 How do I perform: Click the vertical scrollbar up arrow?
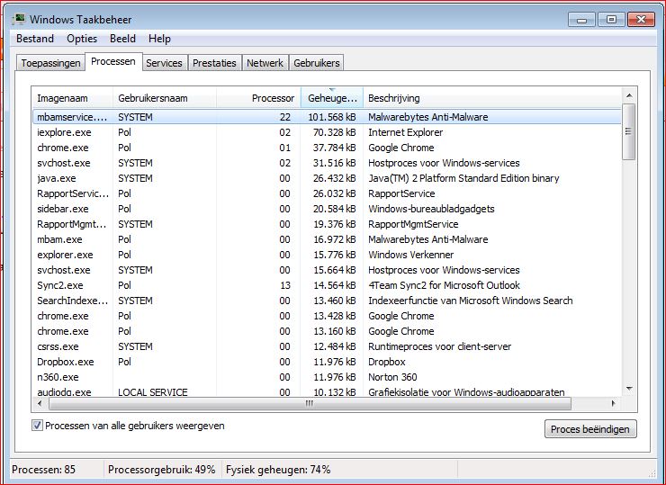629,95
